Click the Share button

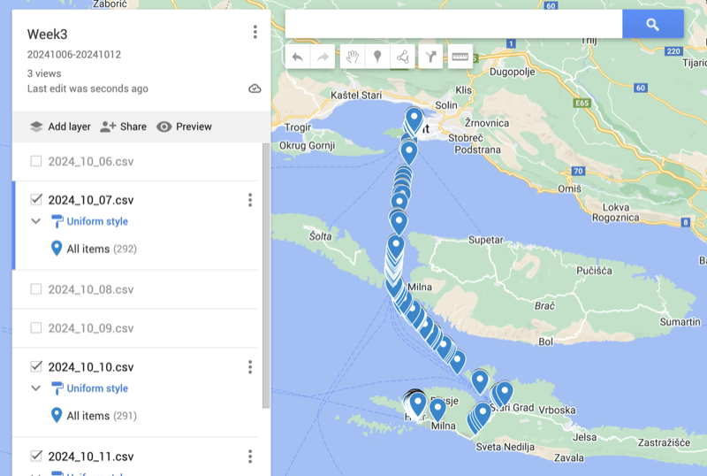coord(123,127)
